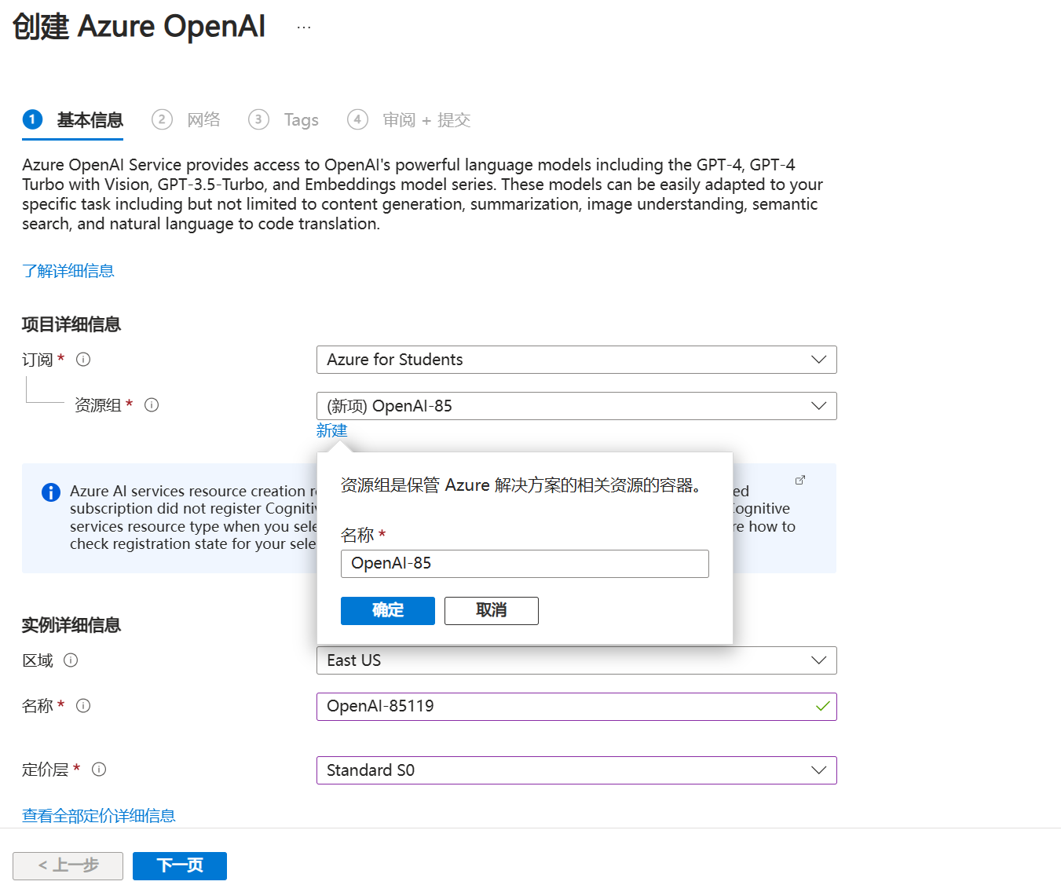Click the 实例详细信息 heading

point(71,625)
